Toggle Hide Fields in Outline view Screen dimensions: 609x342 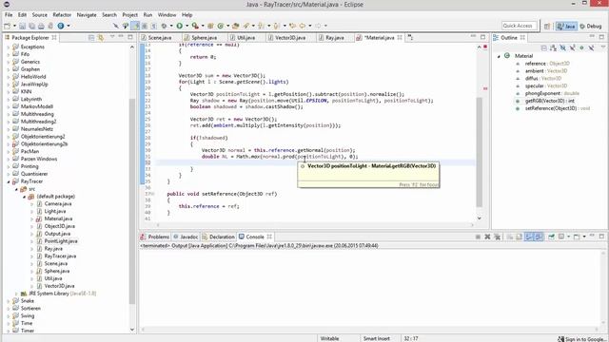562,47
